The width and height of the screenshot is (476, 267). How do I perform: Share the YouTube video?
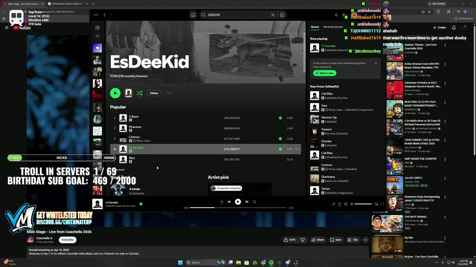[318, 240]
